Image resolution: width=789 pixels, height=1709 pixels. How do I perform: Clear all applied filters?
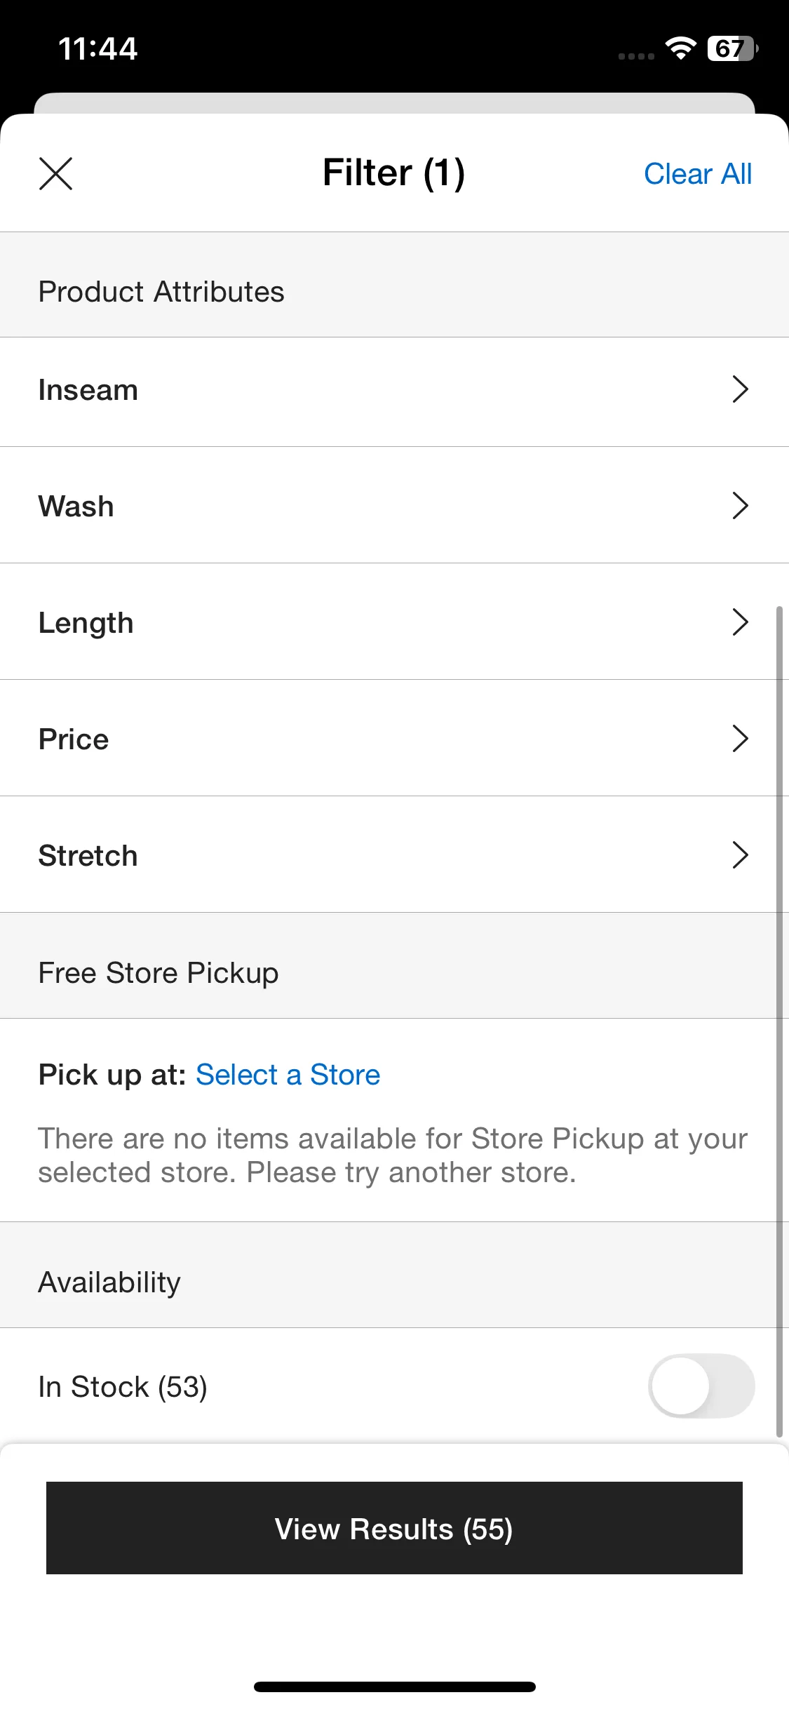click(698, 174)
